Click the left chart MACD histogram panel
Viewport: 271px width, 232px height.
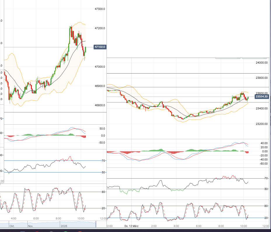pyautogui.click(x=44, y=136)
